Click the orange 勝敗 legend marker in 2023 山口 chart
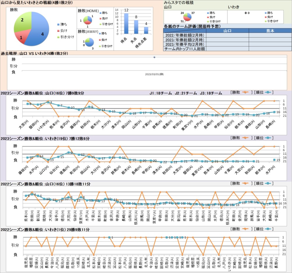 coord(245,92)
